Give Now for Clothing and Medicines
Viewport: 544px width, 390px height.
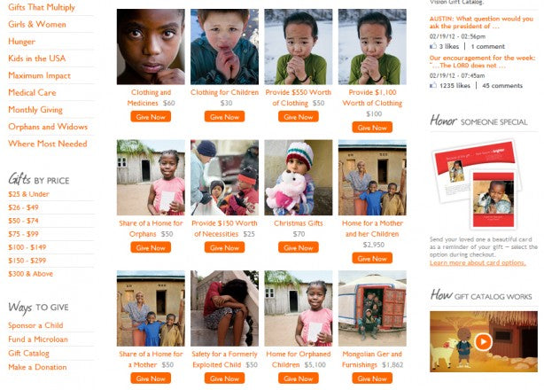click(151, 117)
